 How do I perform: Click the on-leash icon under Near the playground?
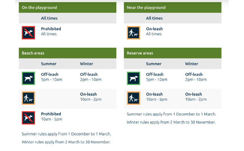tap(133, 32)
